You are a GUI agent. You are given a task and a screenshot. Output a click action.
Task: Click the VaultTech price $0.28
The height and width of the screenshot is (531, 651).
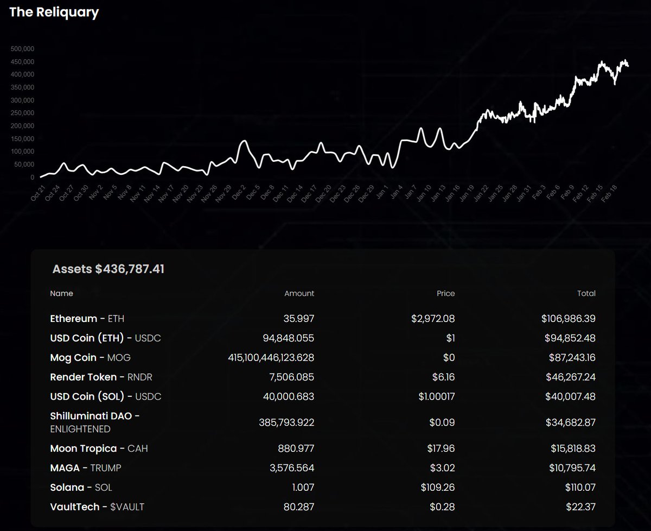click(443, 507)
